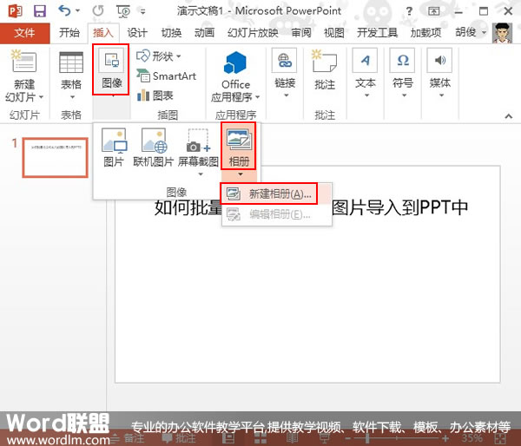Switch to the Home (开始) tab
The height and width of the screenshot is (446, 521).
tap(69, 33)
